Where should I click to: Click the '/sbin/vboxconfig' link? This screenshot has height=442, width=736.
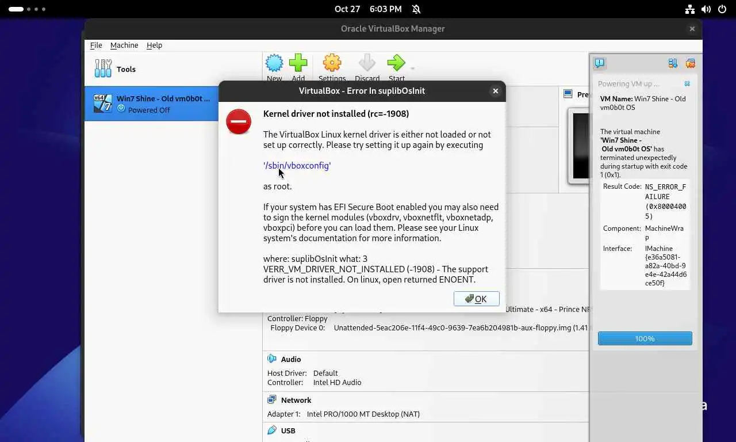tap(297, 166)
